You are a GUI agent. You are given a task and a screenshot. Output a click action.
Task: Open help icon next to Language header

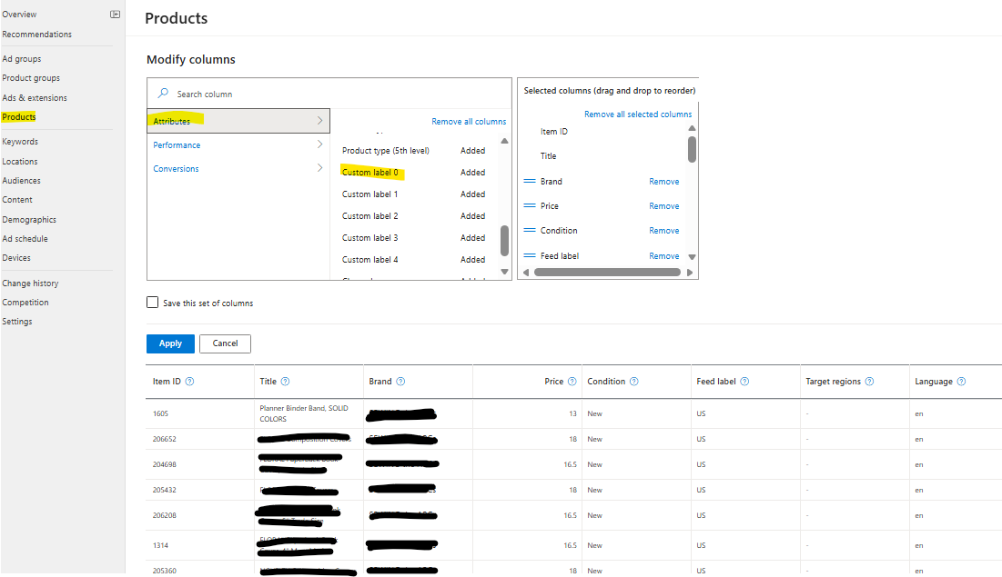tap(962, 382)
